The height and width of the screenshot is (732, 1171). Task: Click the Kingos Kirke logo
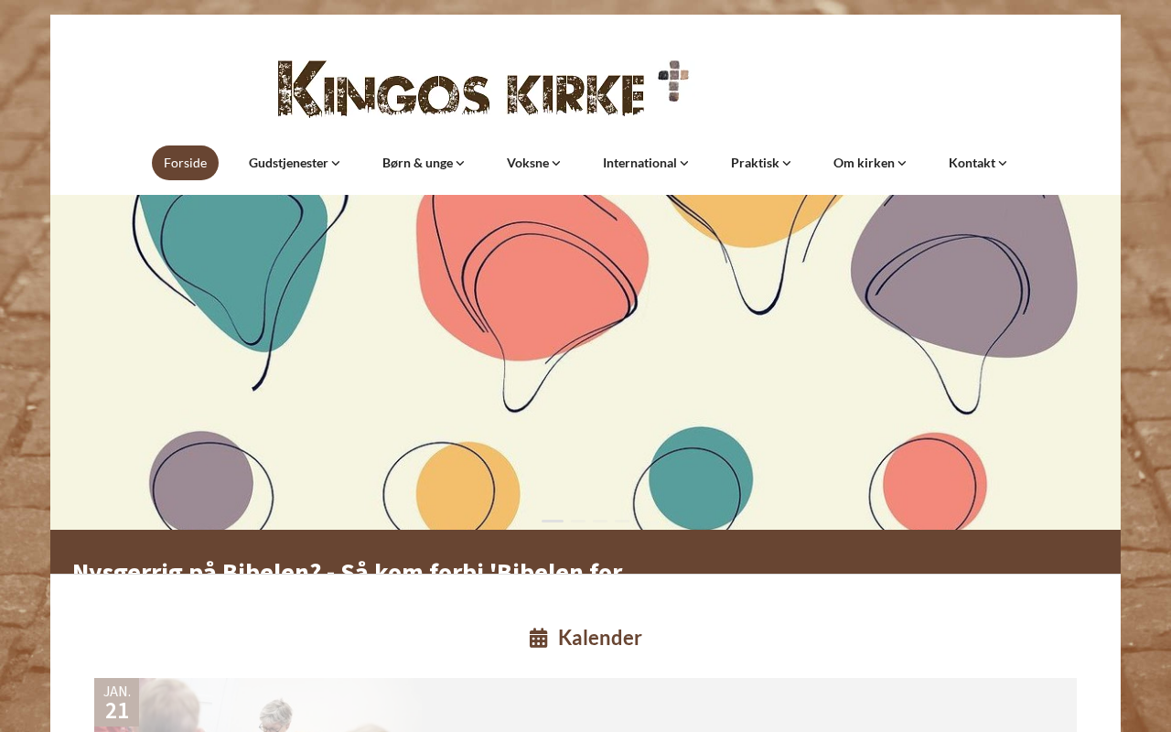[x=483, y=89]
